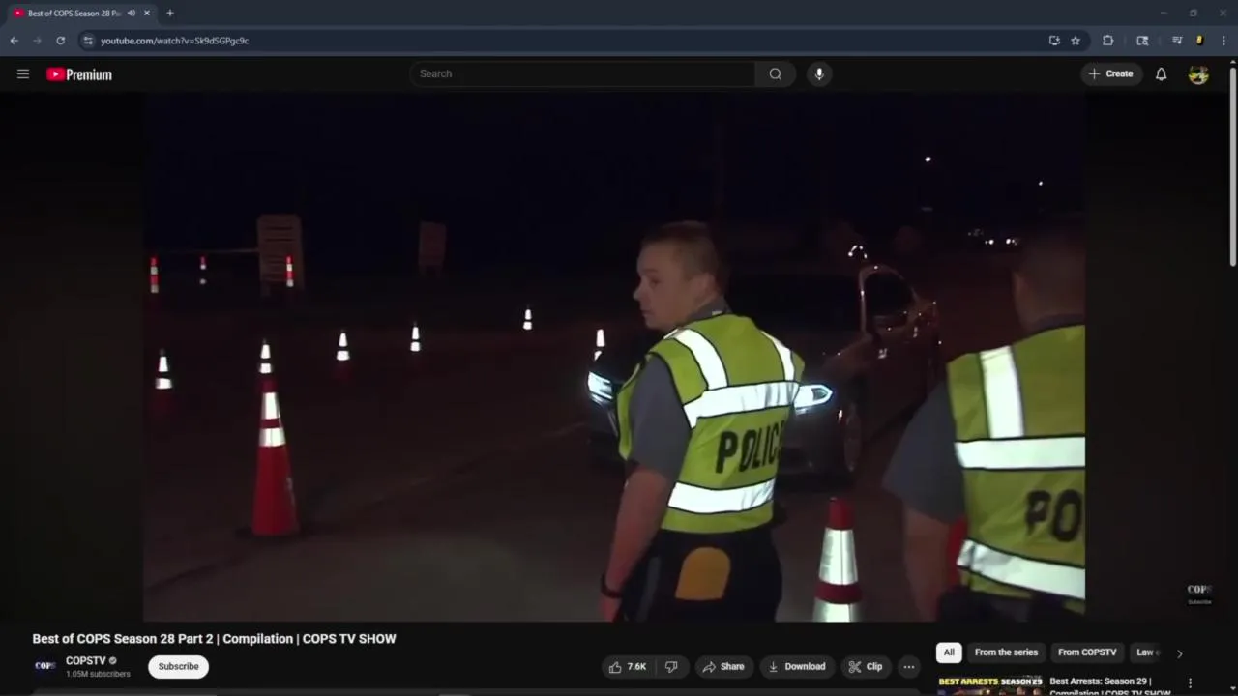Viewport: 1238px width, 696px height.
Task: Dislike the video with thumbs down
Action: point(671,666)
